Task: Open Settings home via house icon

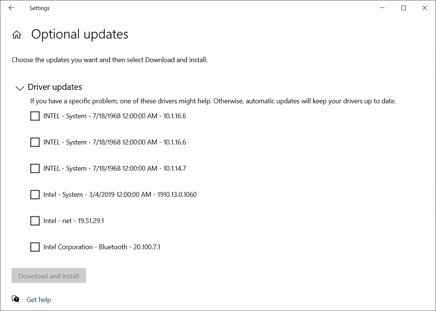Action: pyautogui.click(x=17, y=34)
